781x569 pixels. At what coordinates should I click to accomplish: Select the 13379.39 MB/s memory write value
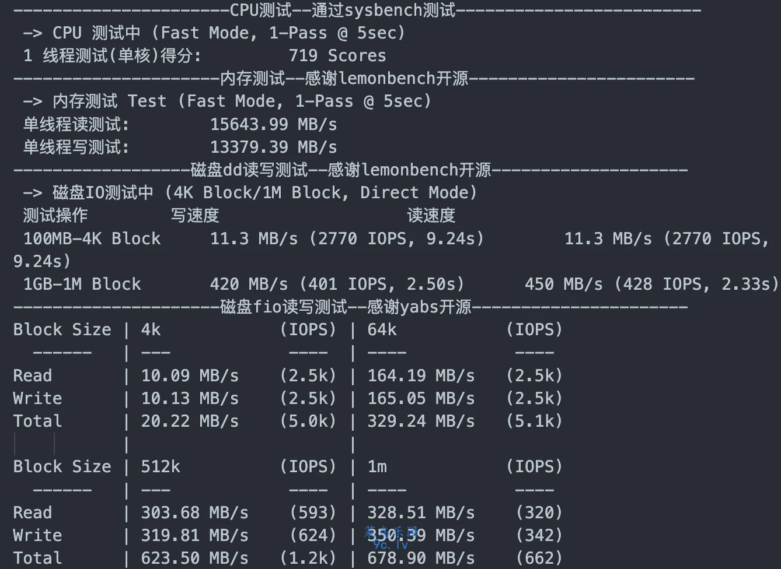pyautogui.click(x=273, y=147)
